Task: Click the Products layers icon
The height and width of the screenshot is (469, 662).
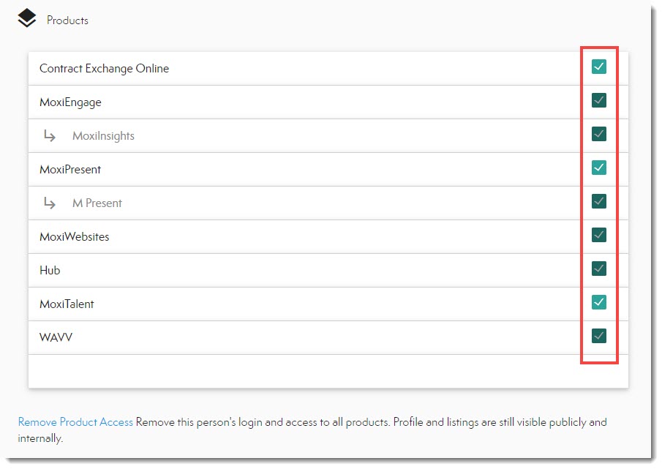Action: 27,18
